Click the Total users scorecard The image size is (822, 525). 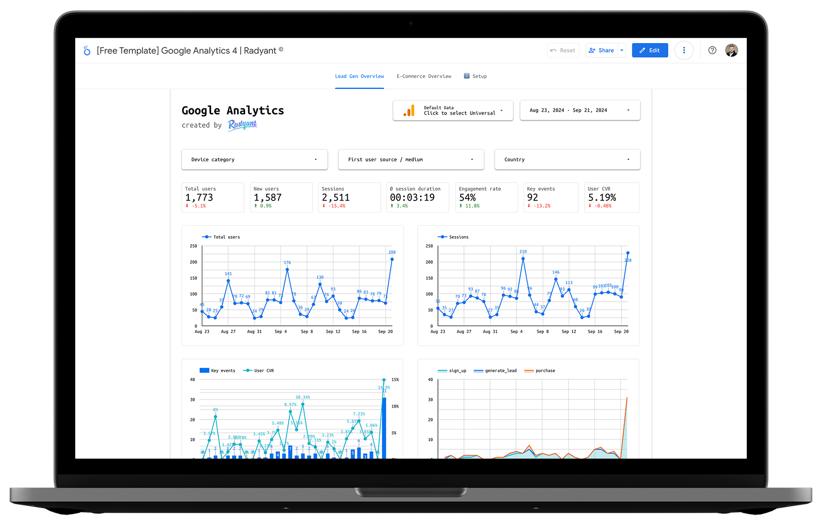(x=212, y=197)
